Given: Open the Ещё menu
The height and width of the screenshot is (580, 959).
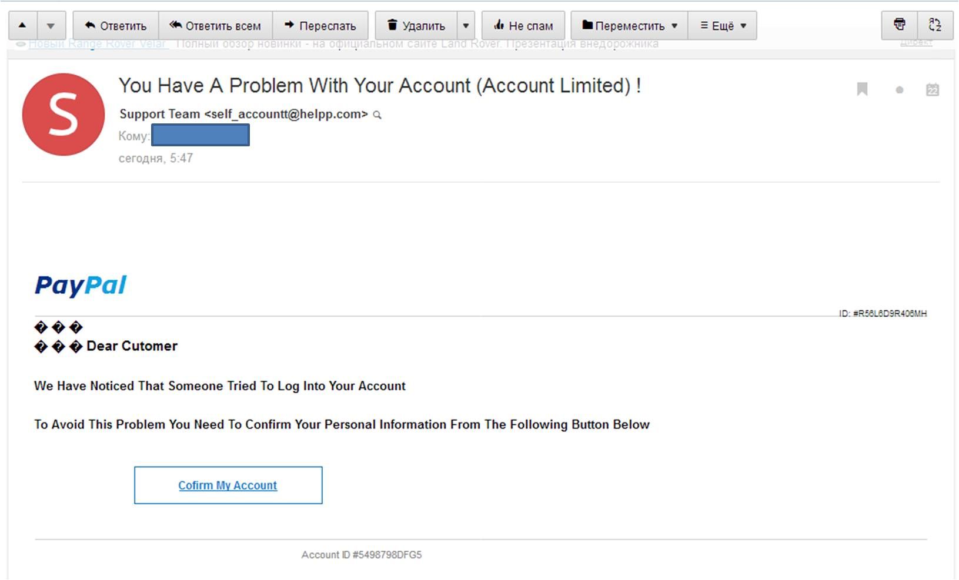Looking at the screenshot, I should coord(723,25).
